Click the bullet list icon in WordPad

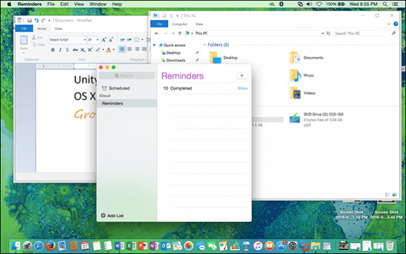(x=137, y=39)
